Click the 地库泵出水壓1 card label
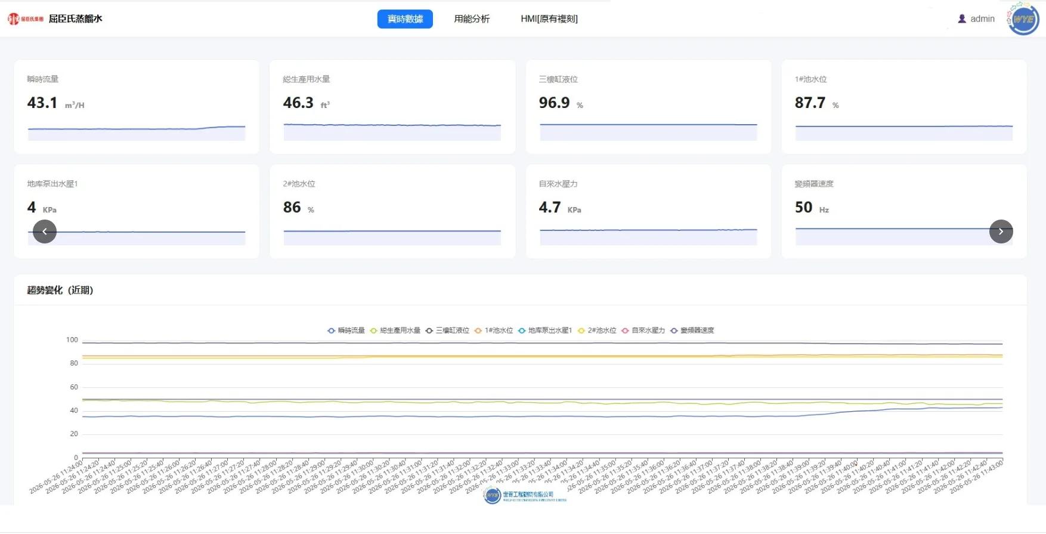The image size is (1046, 534). [x=52, y=184]
